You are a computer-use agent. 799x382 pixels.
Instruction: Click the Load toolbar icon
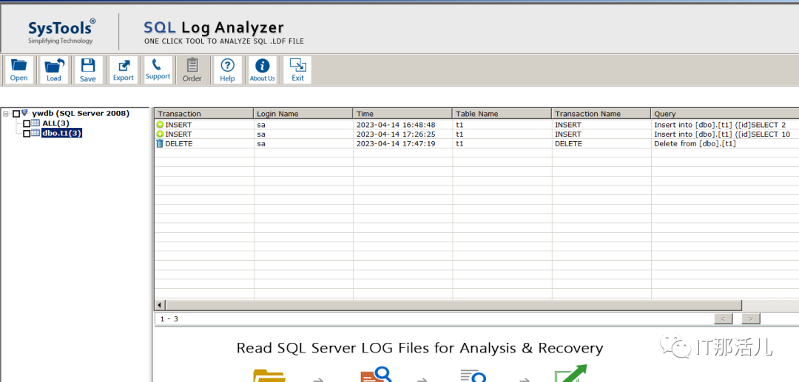[x=53, y=70]
